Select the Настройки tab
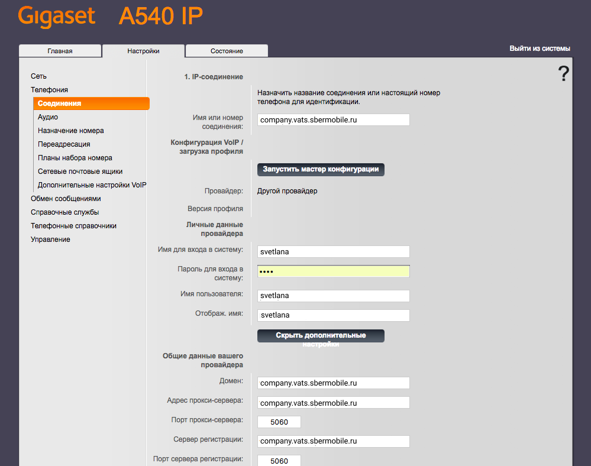 point(143,51)
